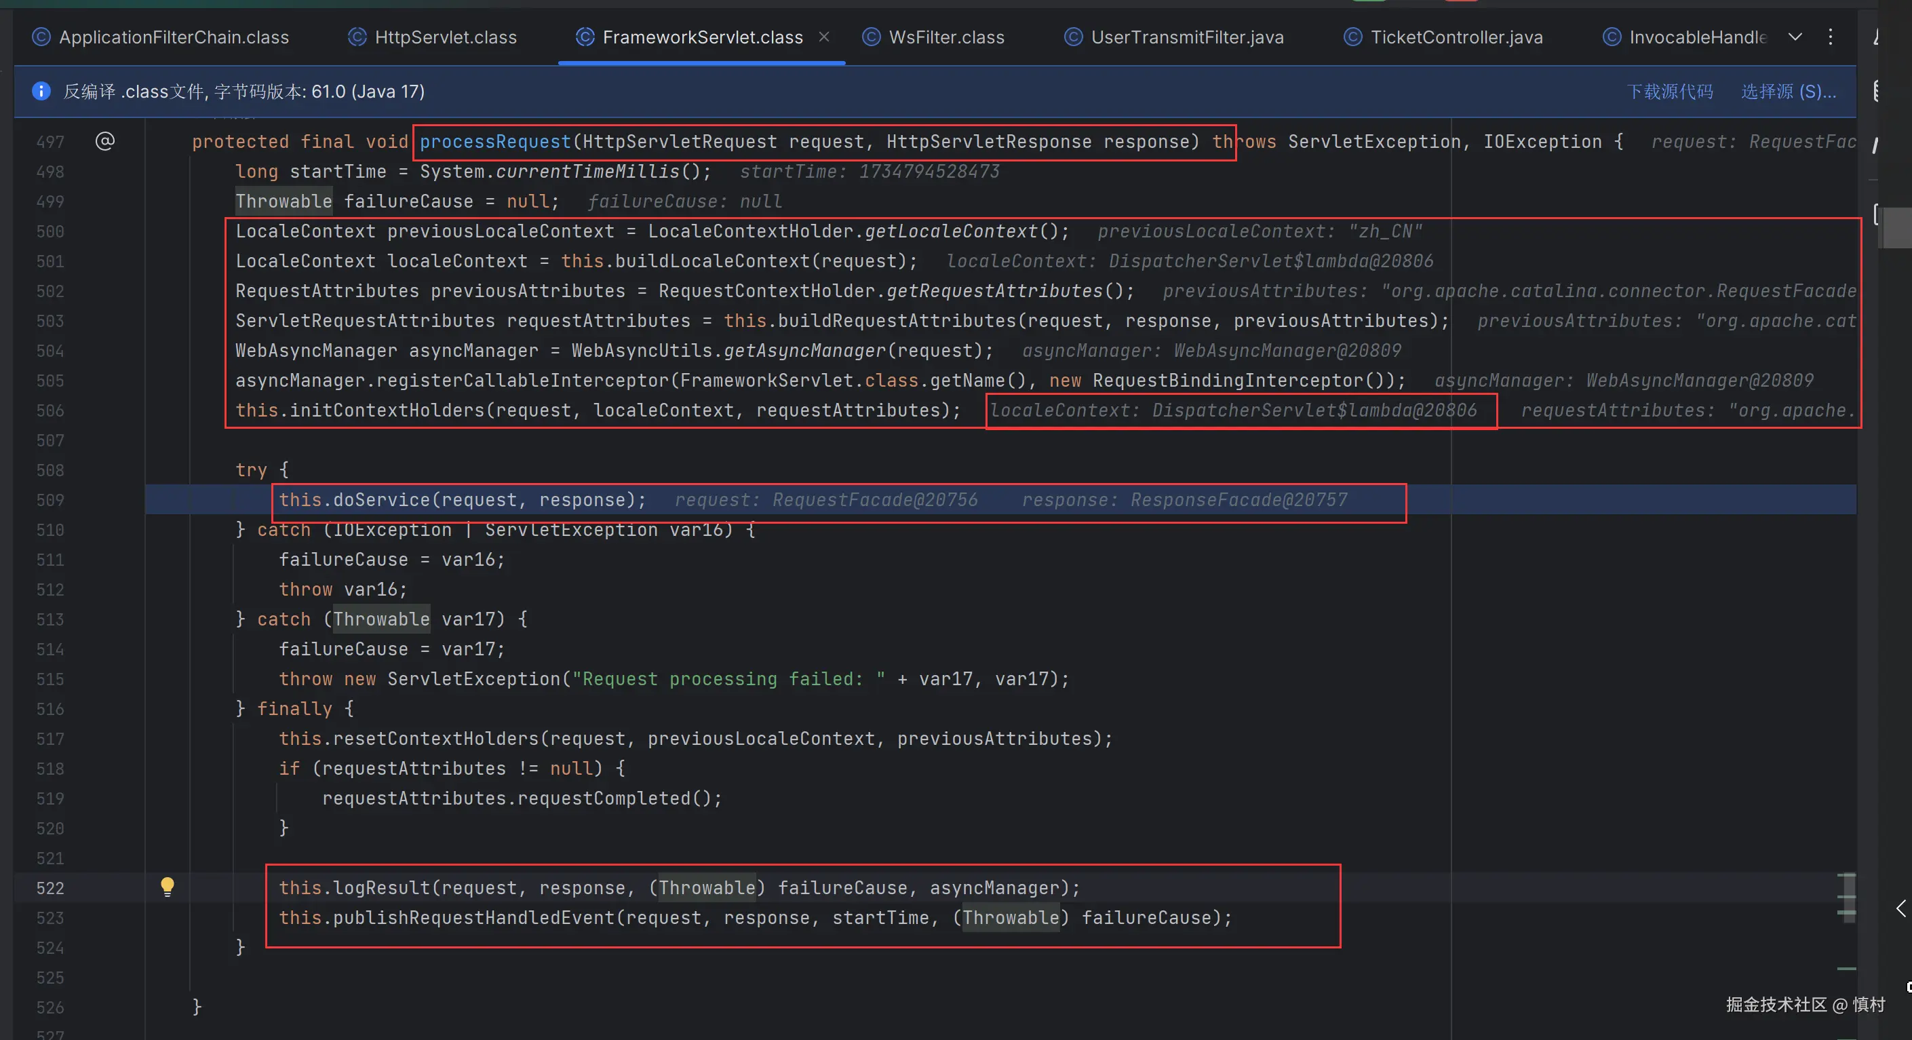
Task: Close the FrameworkServlet.class tab
Action: pos(824,37)
